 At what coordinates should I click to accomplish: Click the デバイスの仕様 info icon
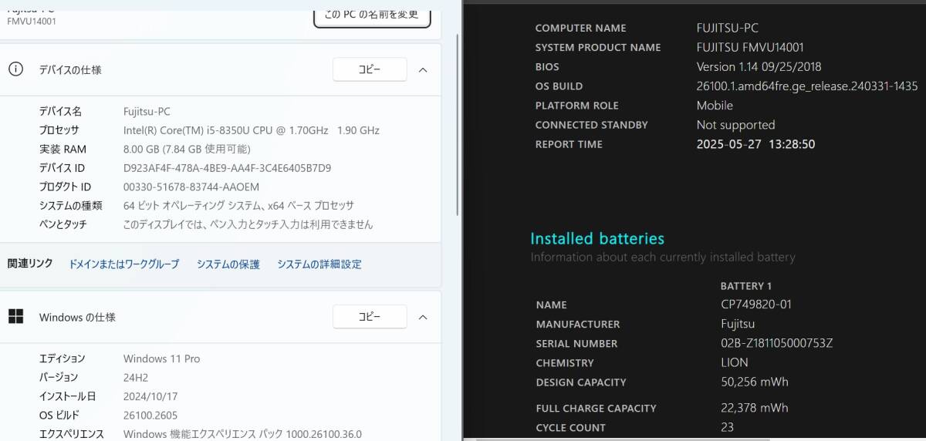pyautogui.click(x=15, y=69)
